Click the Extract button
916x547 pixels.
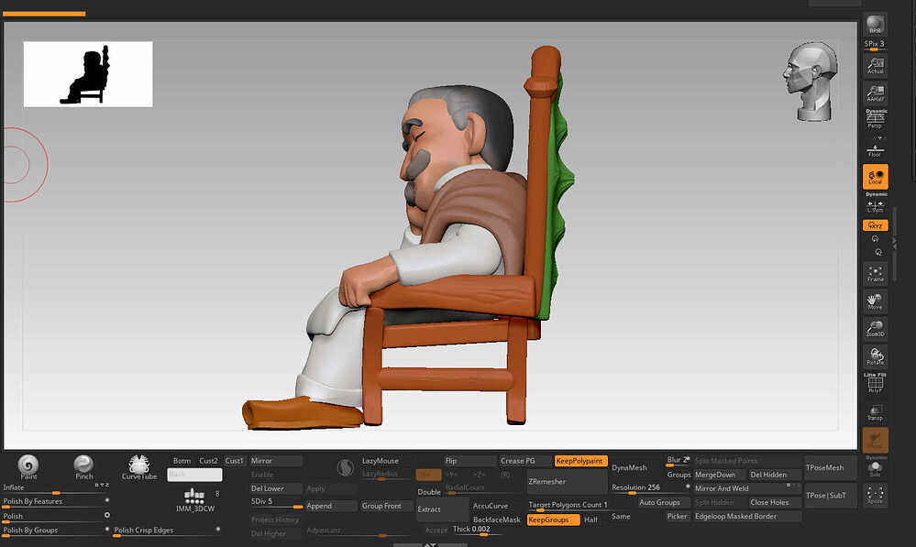pos(442,509)
